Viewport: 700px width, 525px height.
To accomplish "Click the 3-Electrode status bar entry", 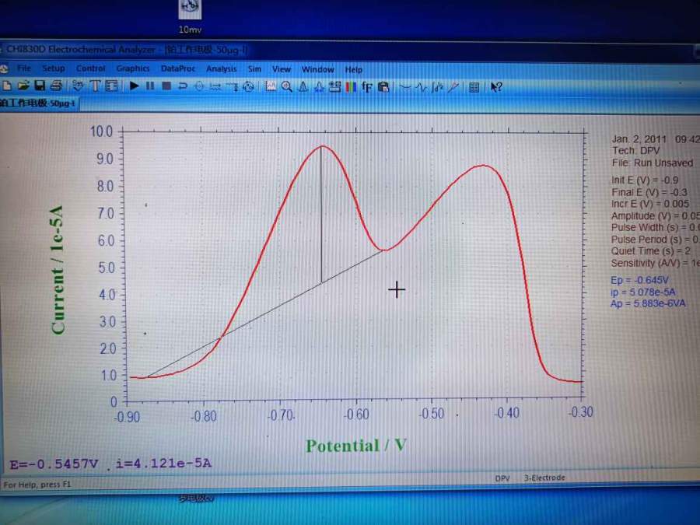I will coord(544,478).
